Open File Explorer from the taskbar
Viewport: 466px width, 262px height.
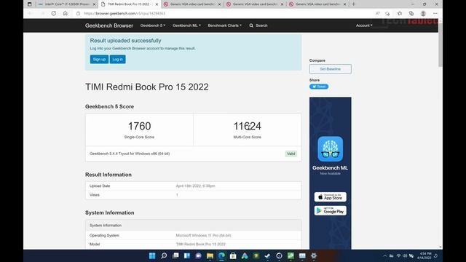point(210,255)
